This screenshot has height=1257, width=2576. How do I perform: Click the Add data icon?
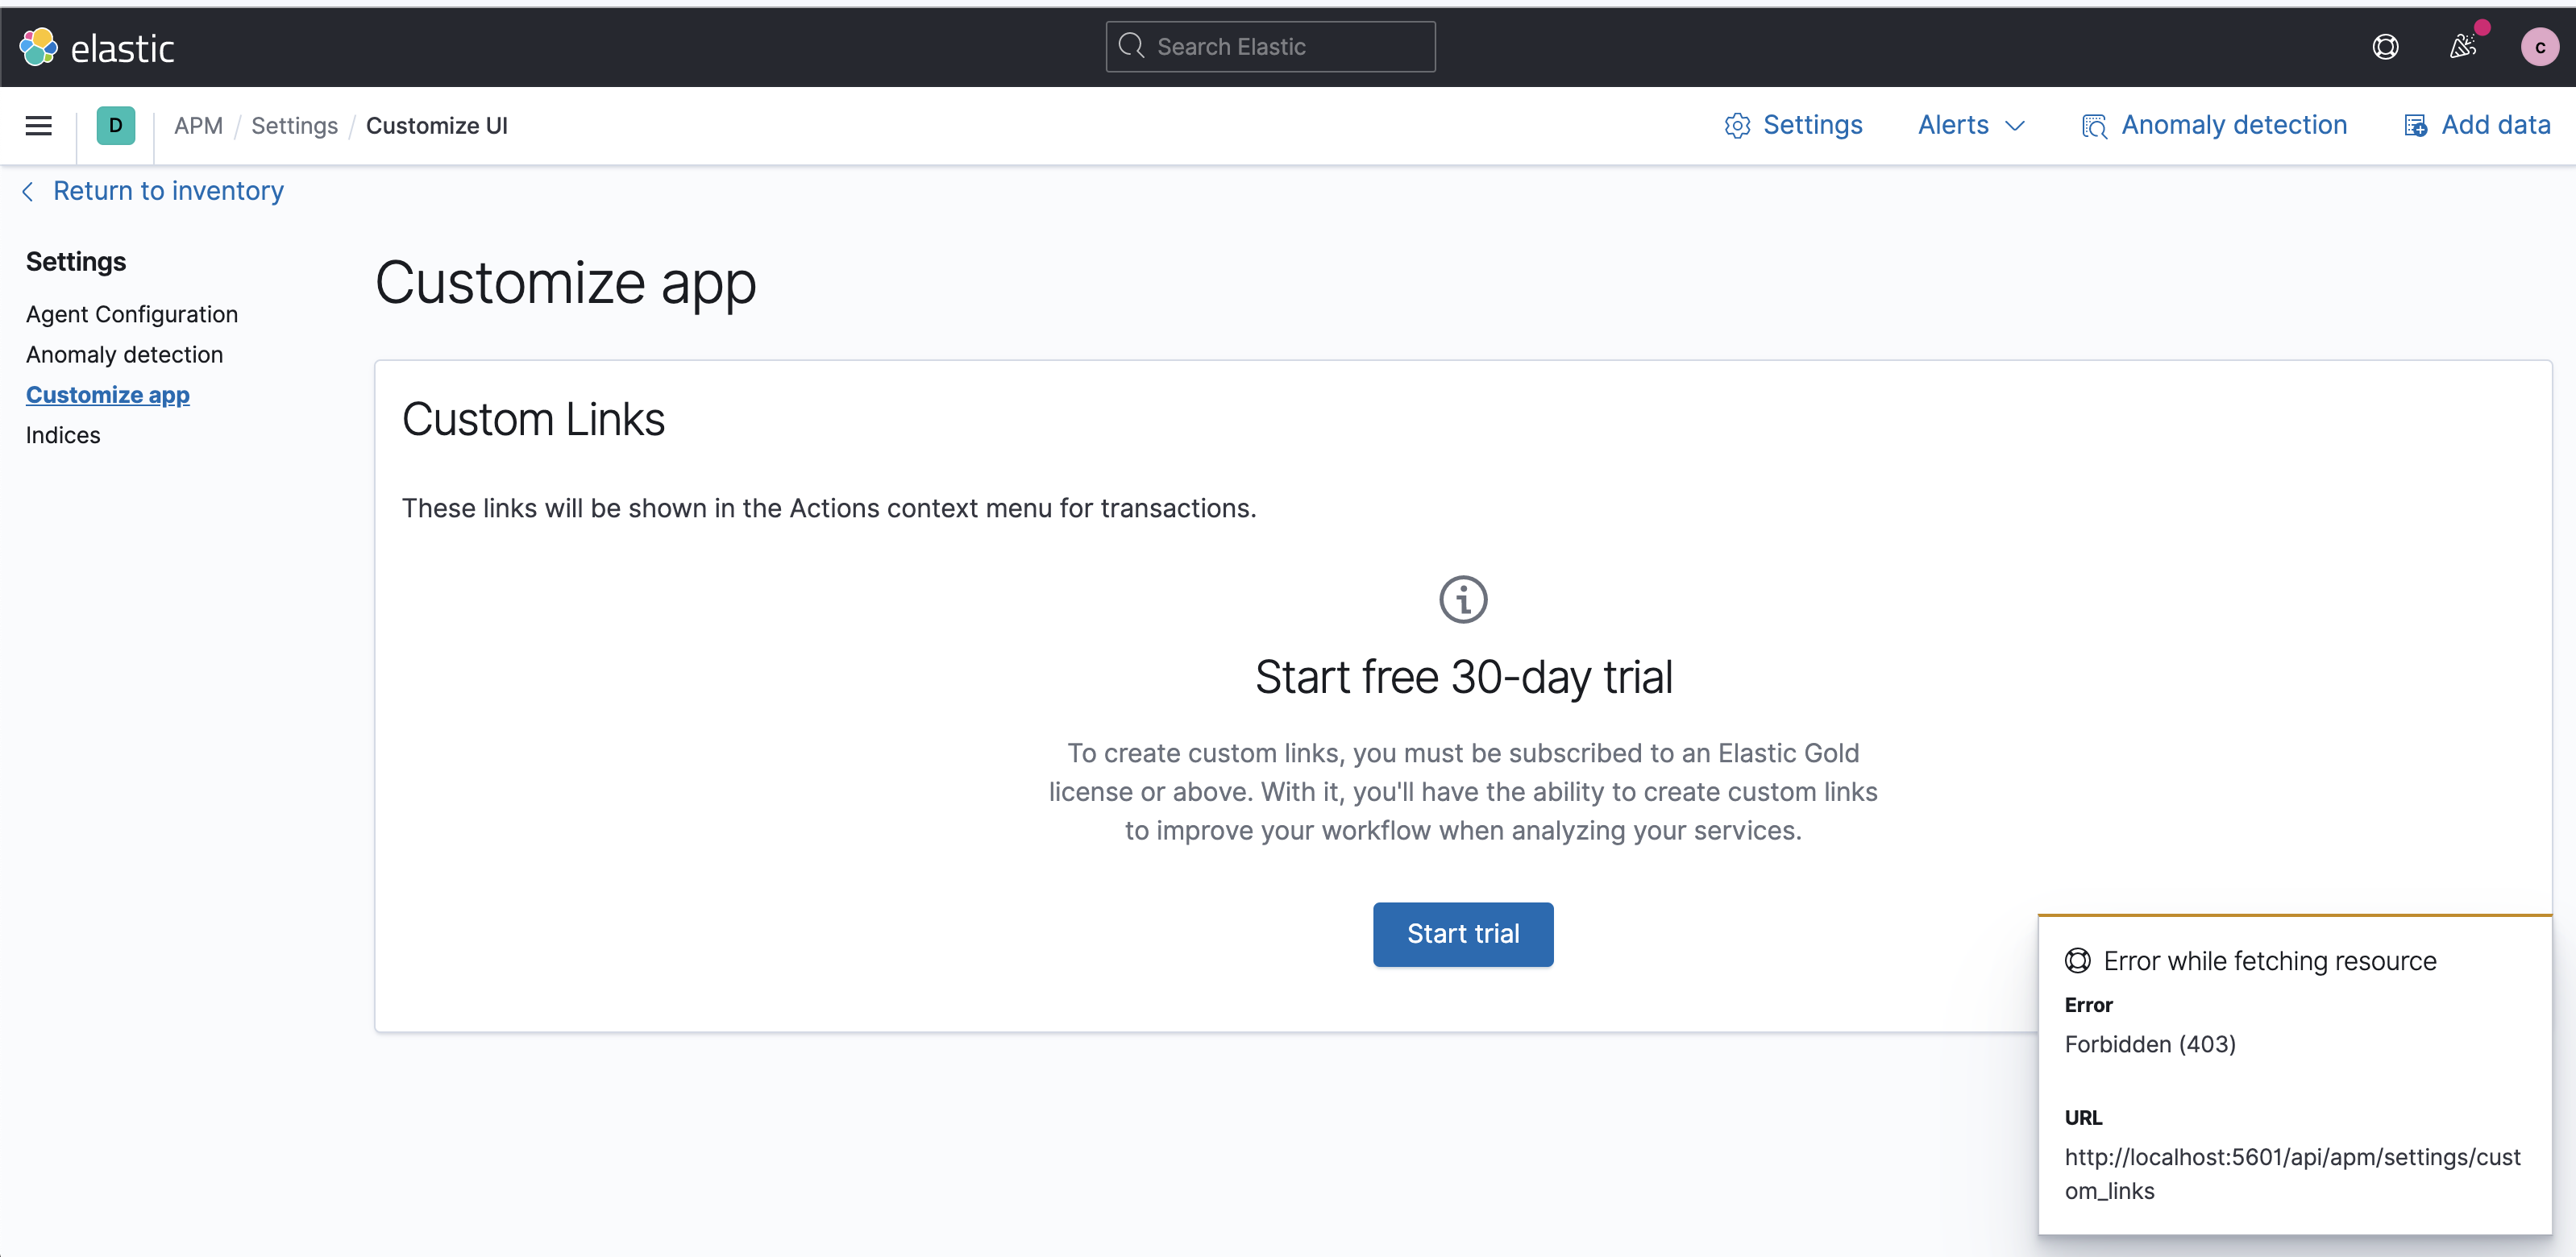pos(2415,126)
